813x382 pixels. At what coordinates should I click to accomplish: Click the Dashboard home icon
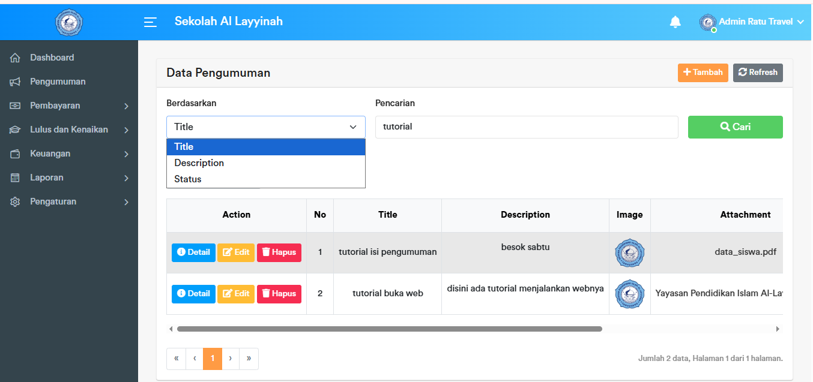coord(16,58)
